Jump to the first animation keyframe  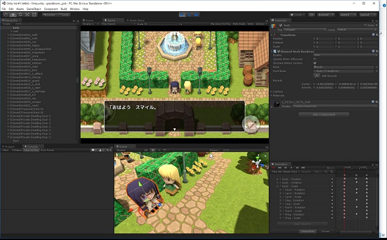click(280, 168)
